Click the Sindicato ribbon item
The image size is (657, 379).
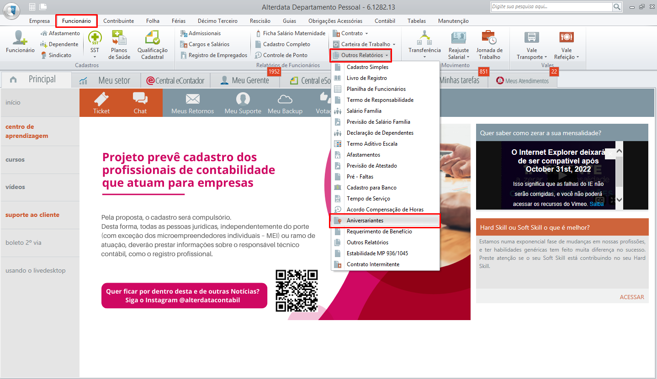click(x=56, y=55)
